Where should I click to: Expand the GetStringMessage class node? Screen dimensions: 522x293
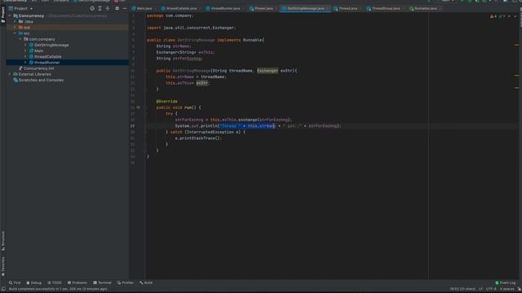coord(25,45)
